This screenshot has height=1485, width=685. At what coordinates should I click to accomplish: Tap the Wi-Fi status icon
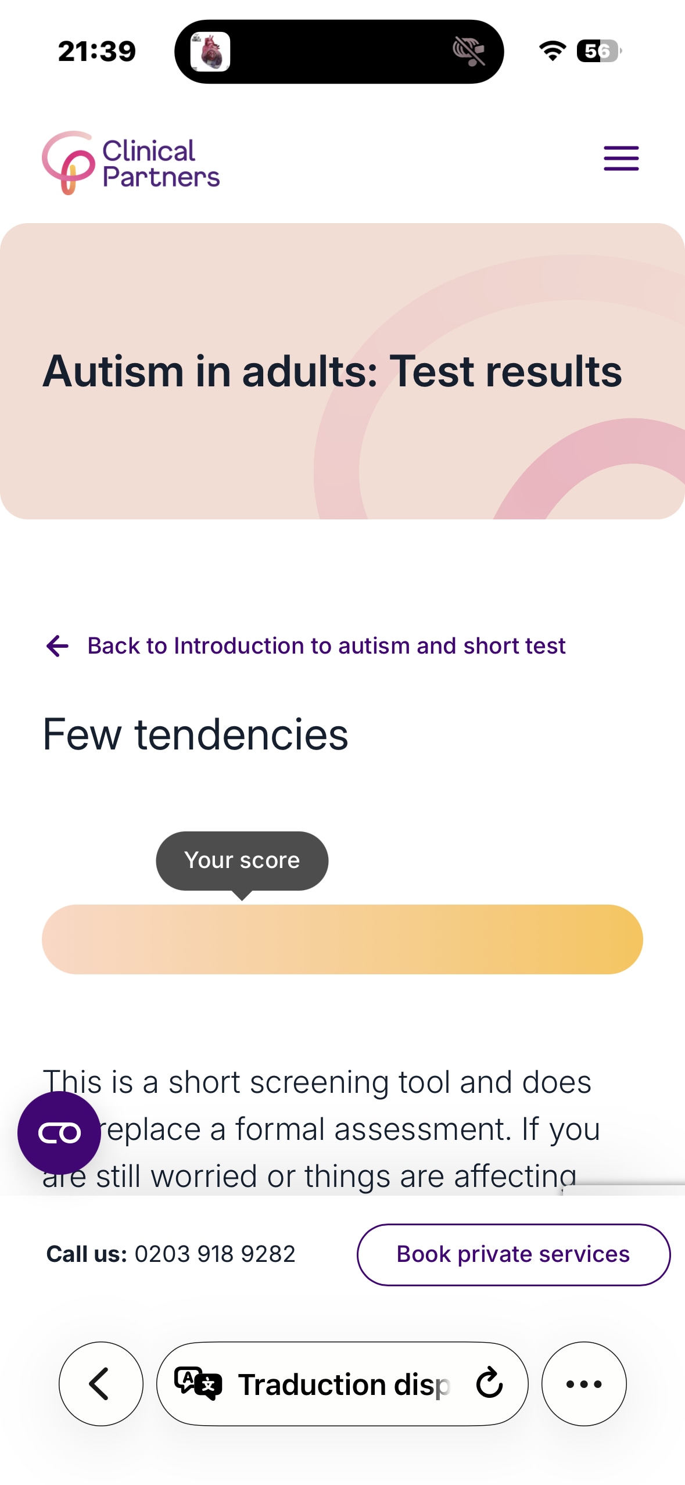552,51
